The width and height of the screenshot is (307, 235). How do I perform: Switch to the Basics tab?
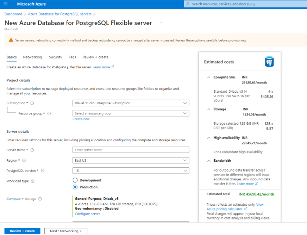click(12, 57)
